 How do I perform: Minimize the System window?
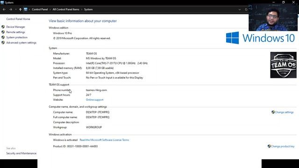tap(274, 2)
